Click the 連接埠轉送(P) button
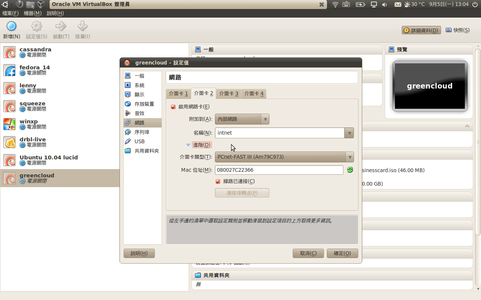This screenshot has height=300, width=481. 242,193
